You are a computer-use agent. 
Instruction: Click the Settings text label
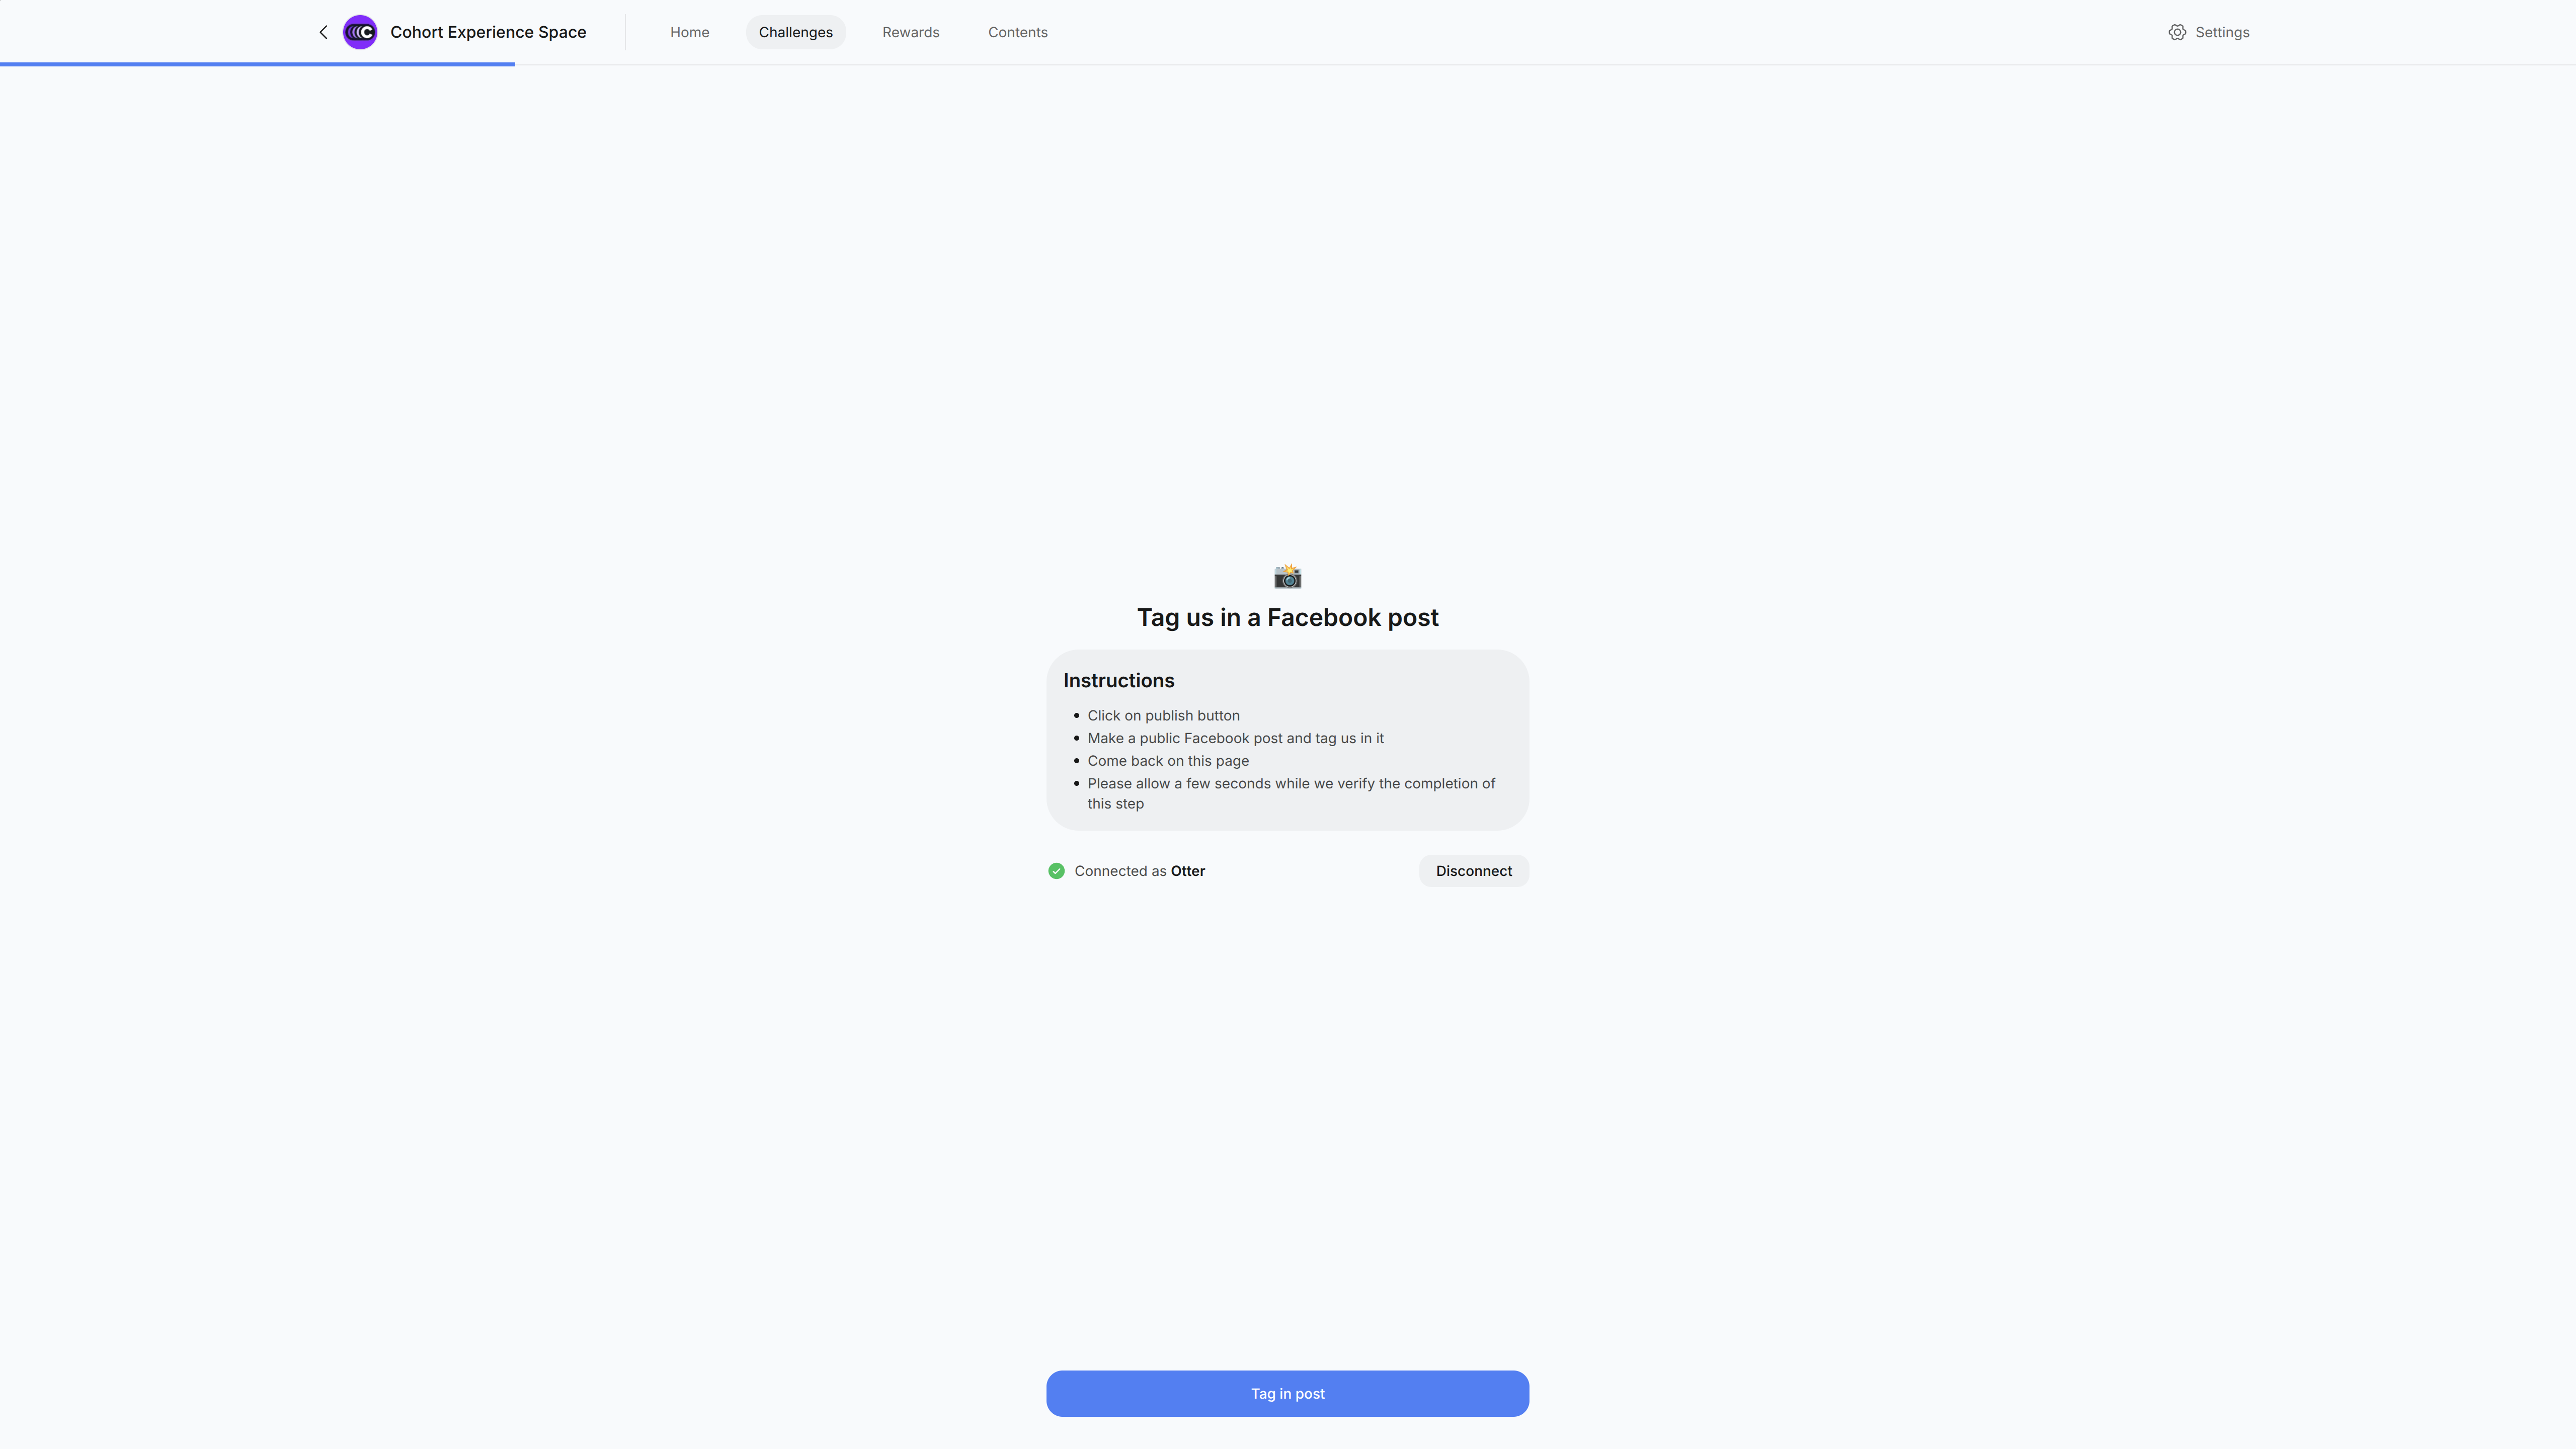[2222, 32]
